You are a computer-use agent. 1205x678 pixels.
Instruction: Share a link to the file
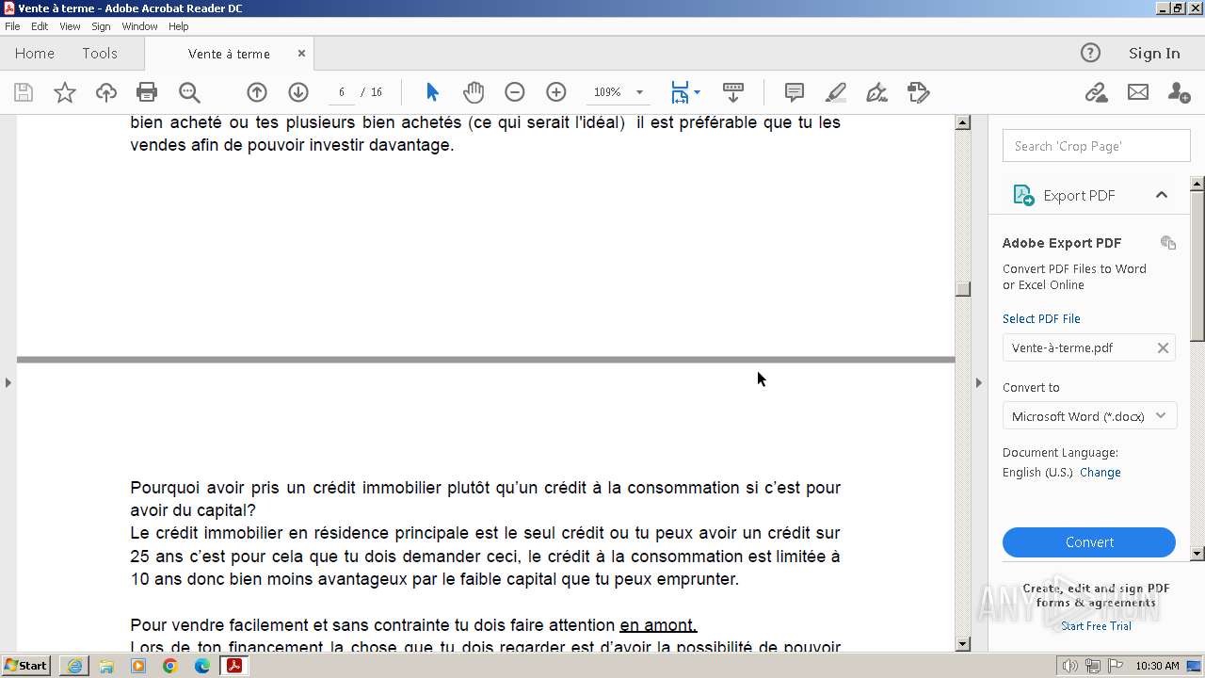click(1096, 92)
